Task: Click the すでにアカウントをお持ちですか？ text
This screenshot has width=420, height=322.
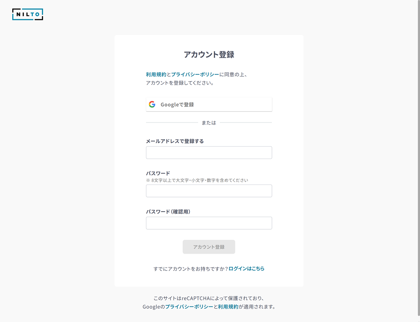Action: 190,269
